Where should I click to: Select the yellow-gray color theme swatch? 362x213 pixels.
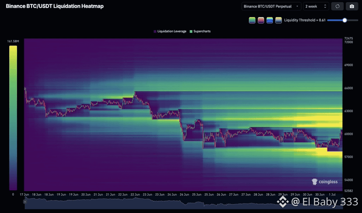point(278,20)
